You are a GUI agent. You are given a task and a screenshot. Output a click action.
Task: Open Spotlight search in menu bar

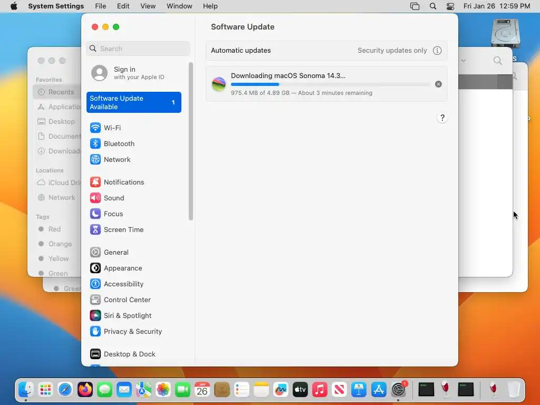tap(433, 6)
